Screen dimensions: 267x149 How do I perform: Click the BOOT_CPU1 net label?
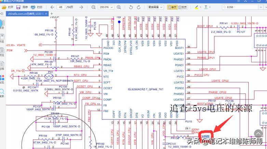205,26
